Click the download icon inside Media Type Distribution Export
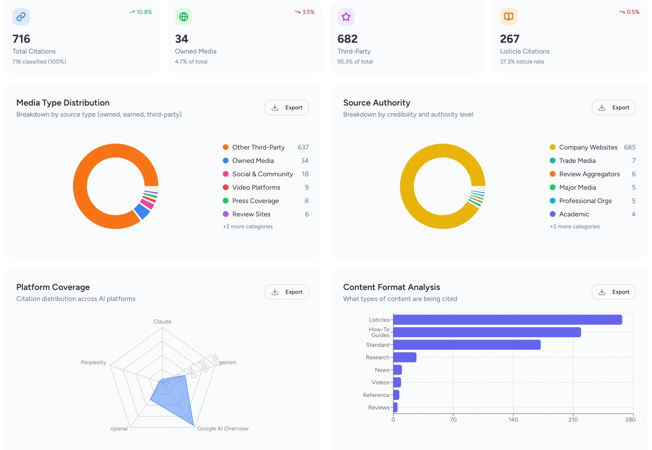This screenshot has width=652, height=450. [x=275, y=107]
